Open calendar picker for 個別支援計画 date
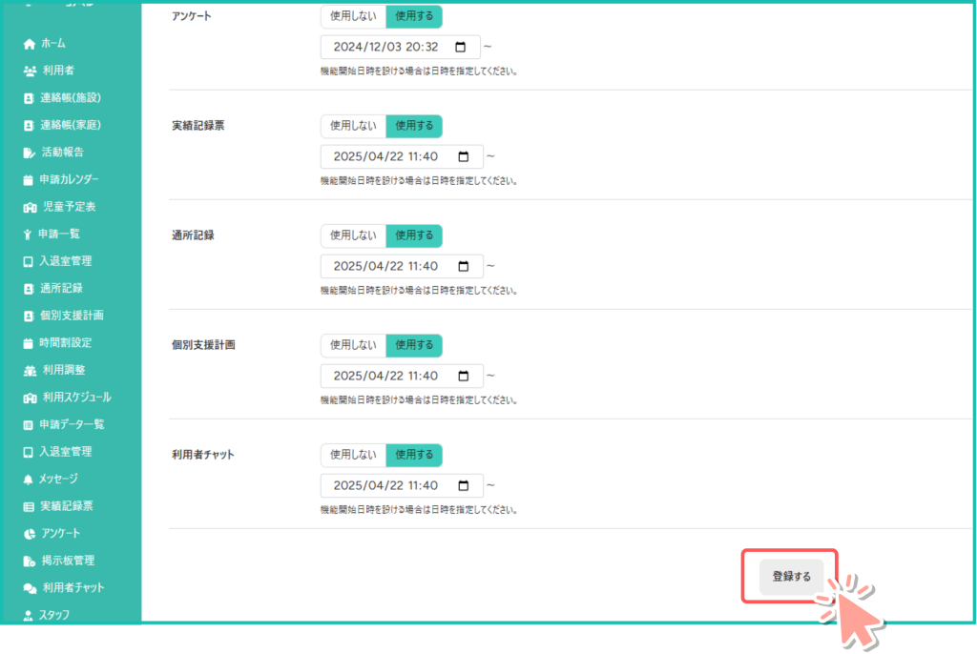This screenshot has height=654, width=977. click(x=464, y=376)
